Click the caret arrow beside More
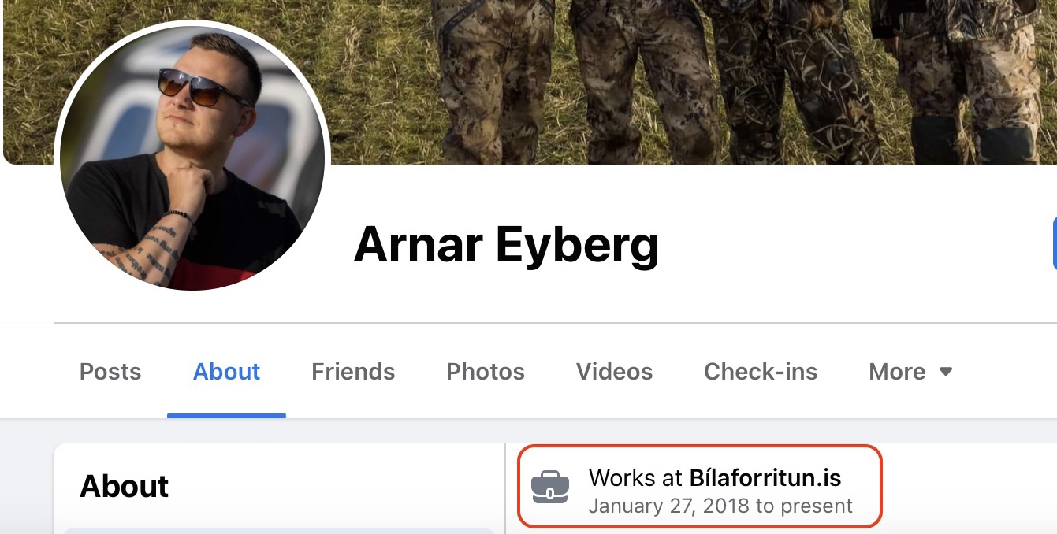 click(x=946, y=372)
